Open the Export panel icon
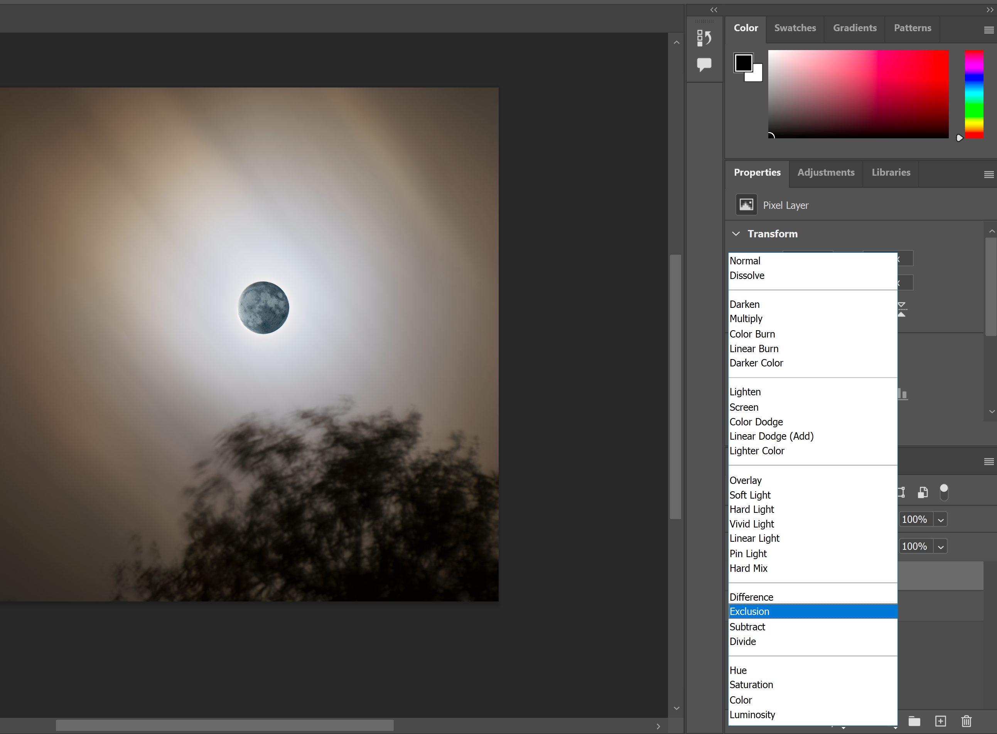 tap(704, 38)
